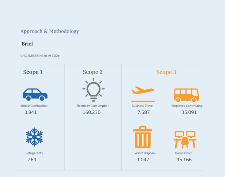This screenshot has height=177, width=225.
Task: Click the orange Scope 3 heading
Action: pyautogui.click(x=166, y=72)
